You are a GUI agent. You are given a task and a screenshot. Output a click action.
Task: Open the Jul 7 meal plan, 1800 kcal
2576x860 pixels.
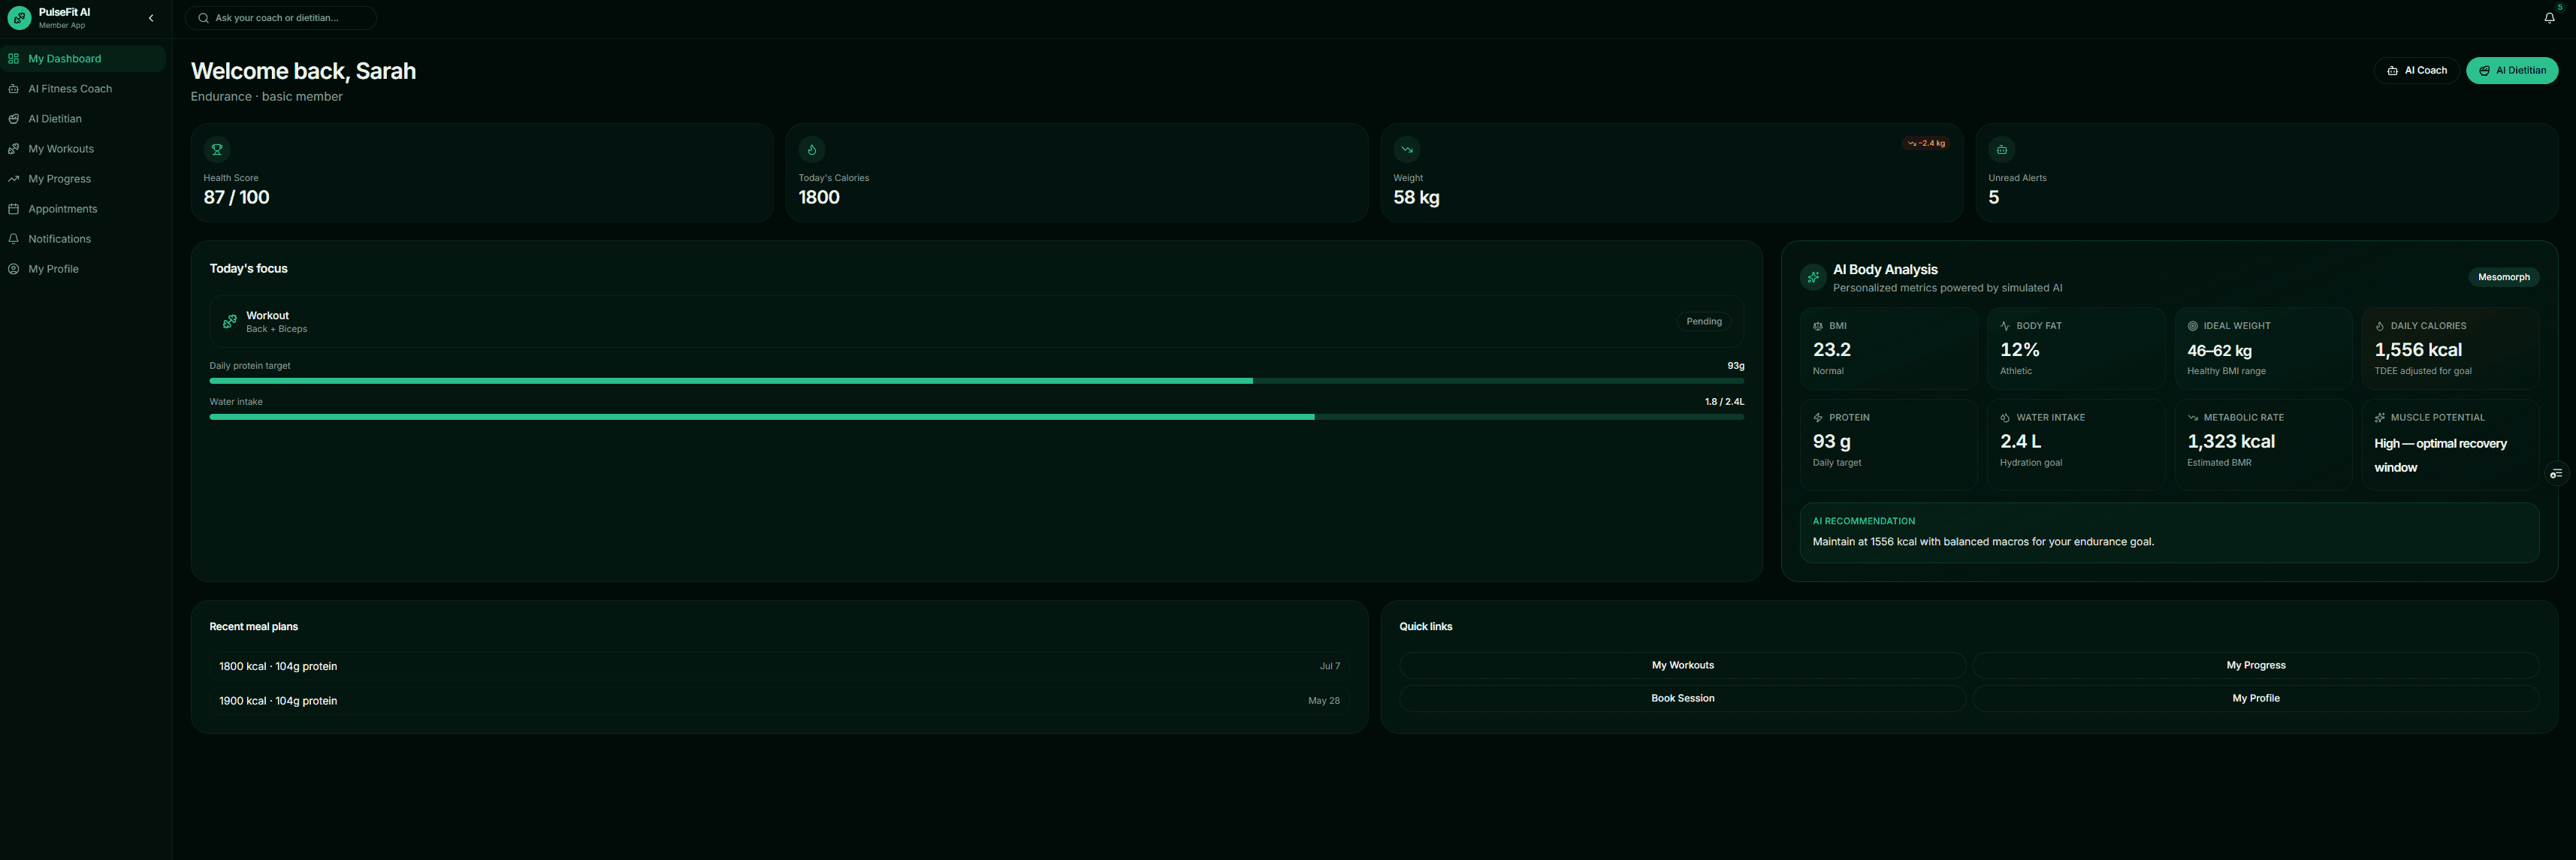(x=780, y=667)
